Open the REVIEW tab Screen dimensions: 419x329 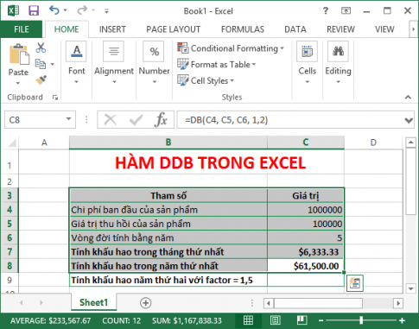340,29
